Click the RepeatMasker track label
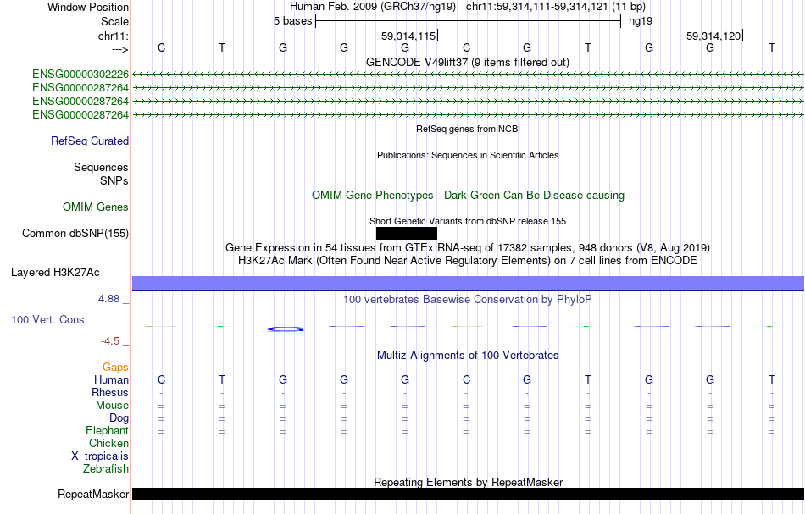This screenshot has height=514, width=805. click(93, 494)
